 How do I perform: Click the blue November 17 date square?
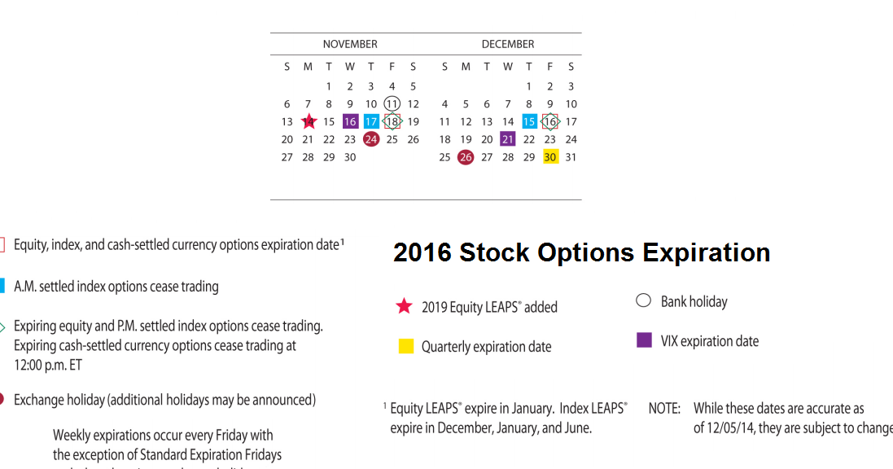point(371,121)
